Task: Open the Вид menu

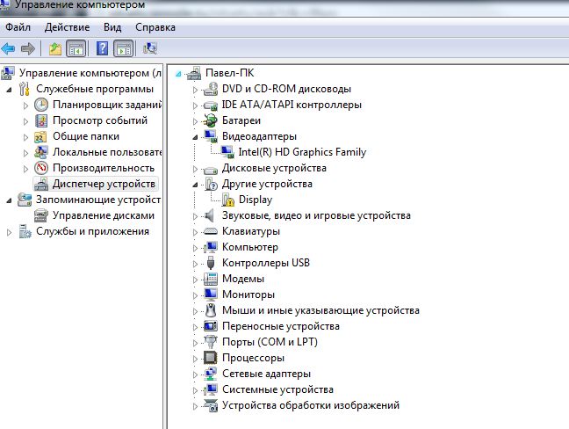Action: [x=112, y=27]
